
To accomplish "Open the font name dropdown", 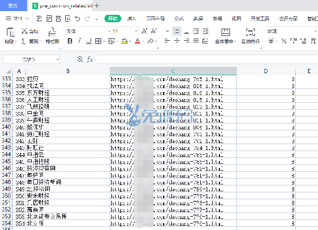I will pyautogui.click(x=109, y=31).
